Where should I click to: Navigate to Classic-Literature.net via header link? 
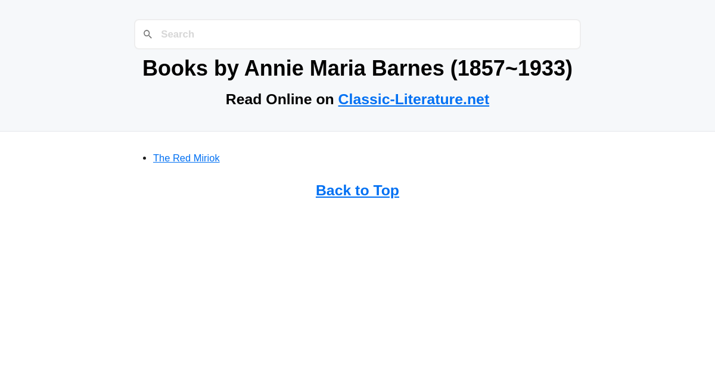click(414, 99)
